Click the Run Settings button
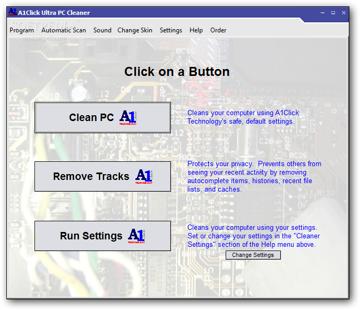This screenshot has width=360, height=310. [102, 236]
